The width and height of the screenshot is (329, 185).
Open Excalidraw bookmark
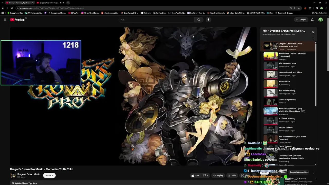pyautogui.click(x=196, y=13)
